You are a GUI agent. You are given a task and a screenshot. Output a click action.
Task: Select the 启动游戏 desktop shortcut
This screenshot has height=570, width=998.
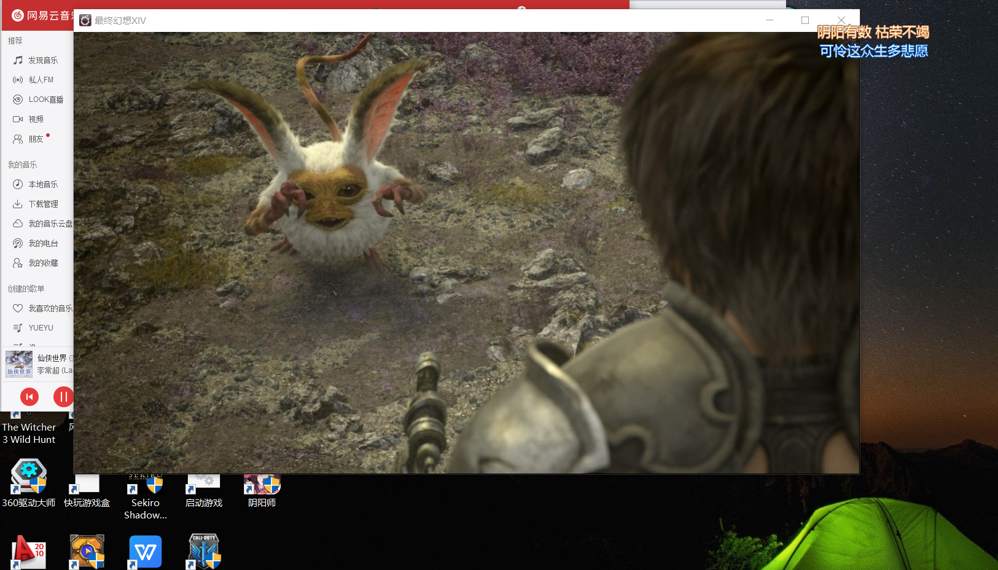pyautogui.click(x=204, y=491)
